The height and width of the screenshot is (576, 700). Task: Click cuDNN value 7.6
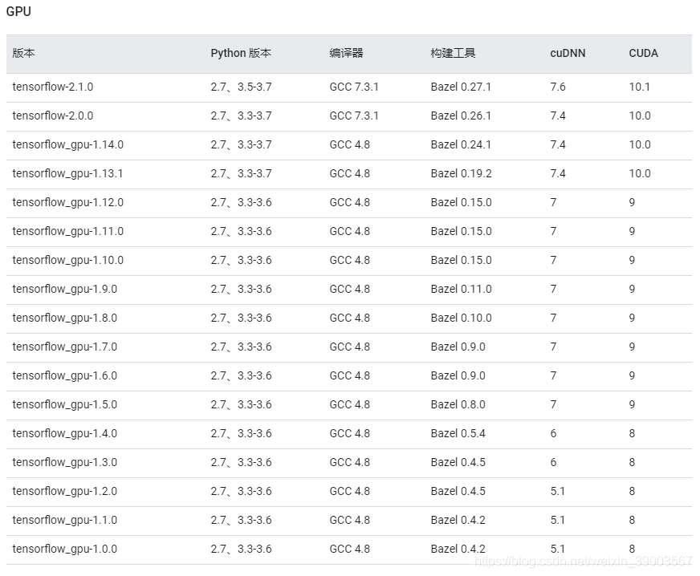(558, 87)
